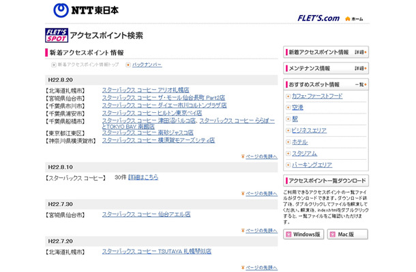This screenshot has width=416, height=272.
Task: Open ザ・モール仙台長町 Part2店 Starbucks link
Action: pyautogui.click(x=164, y=98)
